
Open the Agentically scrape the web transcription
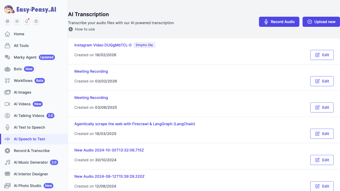[135, 124]
